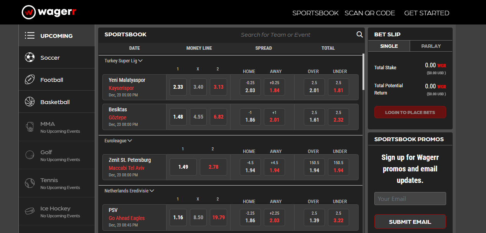The height and width of the screenshot is (233, 486).
Task: Select home spread -1 at 1.86
Action: [x=250, y=117]
